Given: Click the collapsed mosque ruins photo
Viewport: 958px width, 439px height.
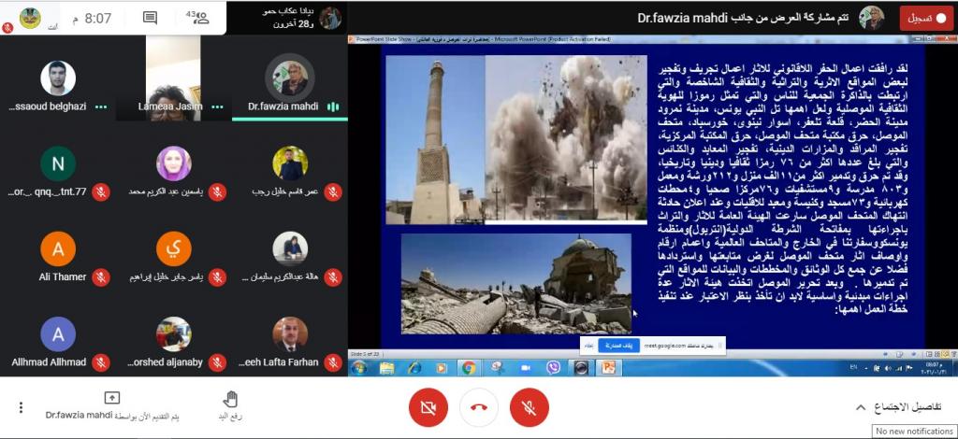Looking at the screenshot, I should click(515, 284).
